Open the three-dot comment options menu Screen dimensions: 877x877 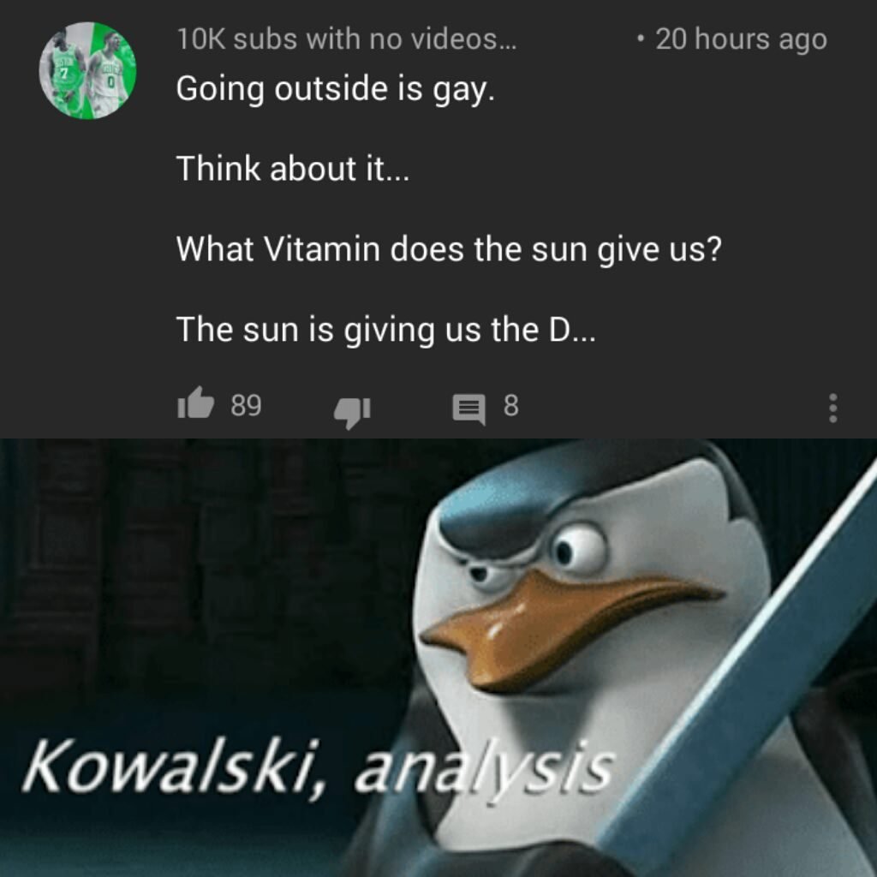pyautogui.click(x=832, y=408)
